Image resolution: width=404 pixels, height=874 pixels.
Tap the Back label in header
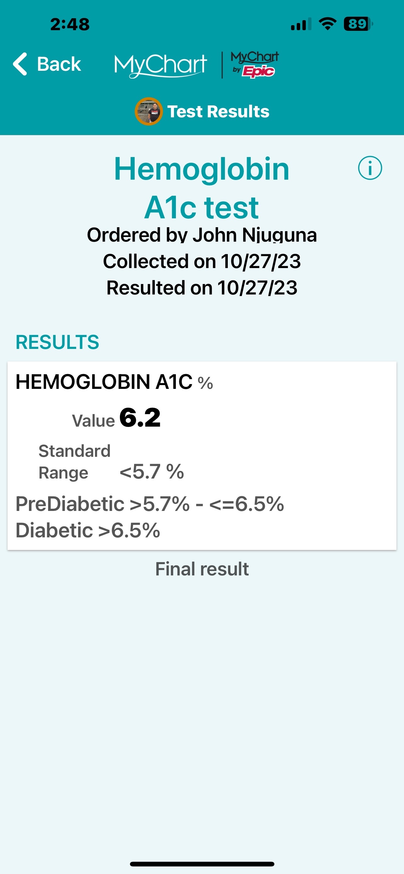pos(59,64)
